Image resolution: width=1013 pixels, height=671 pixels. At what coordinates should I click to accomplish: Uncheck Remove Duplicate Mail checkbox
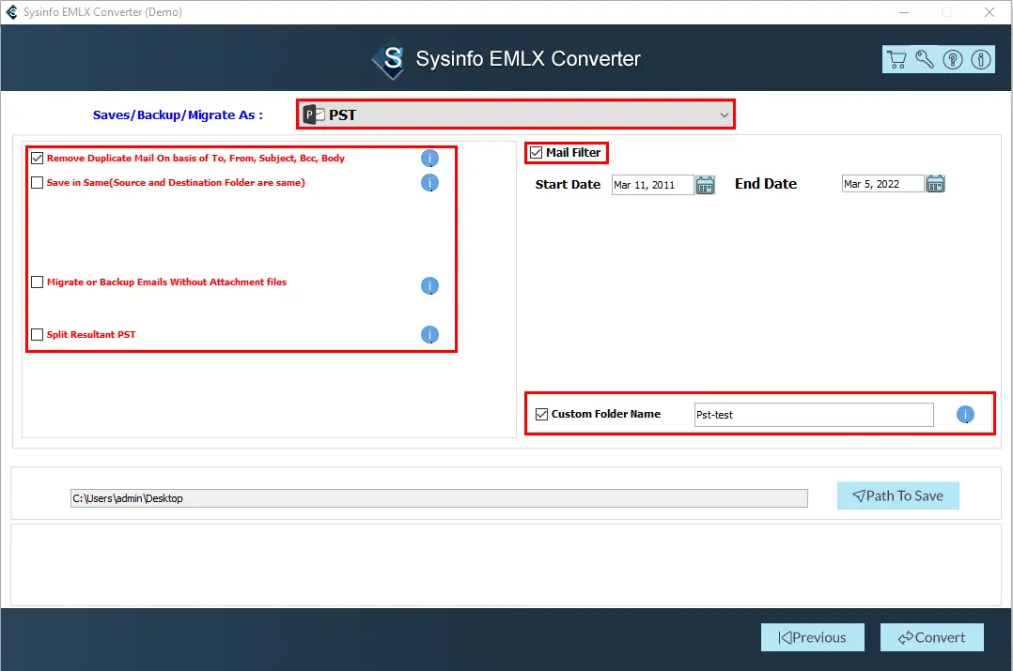pyautogui.click(x=38, y=158)
